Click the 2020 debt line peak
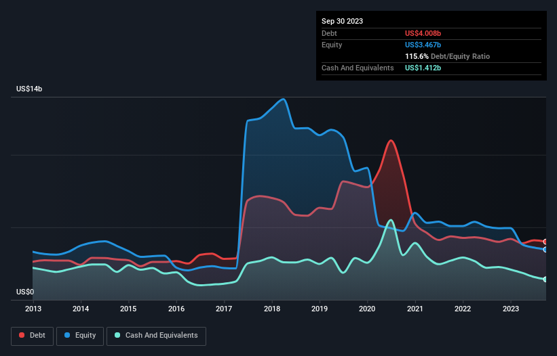The width and height of the screenshot is (557, 356). pyautogui.click(x=391, y=141)
